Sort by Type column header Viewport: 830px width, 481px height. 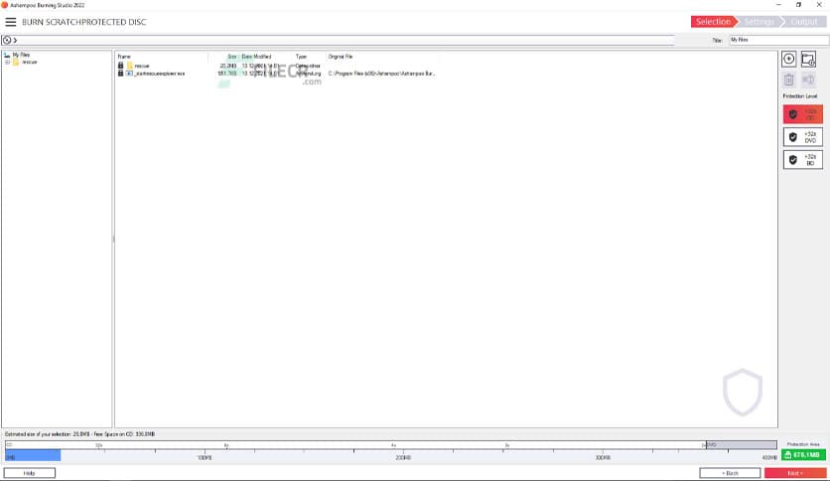pos(301,57)
